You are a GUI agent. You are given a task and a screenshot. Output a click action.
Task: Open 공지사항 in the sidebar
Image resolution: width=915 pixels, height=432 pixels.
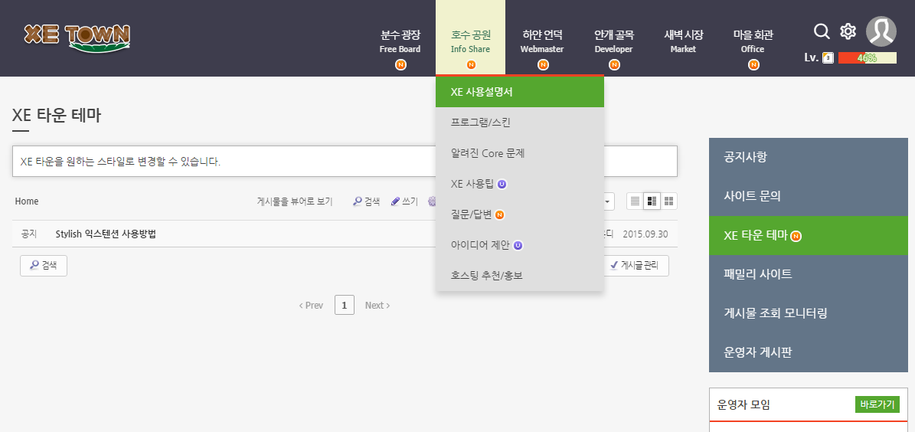click(x=809, y=157)
